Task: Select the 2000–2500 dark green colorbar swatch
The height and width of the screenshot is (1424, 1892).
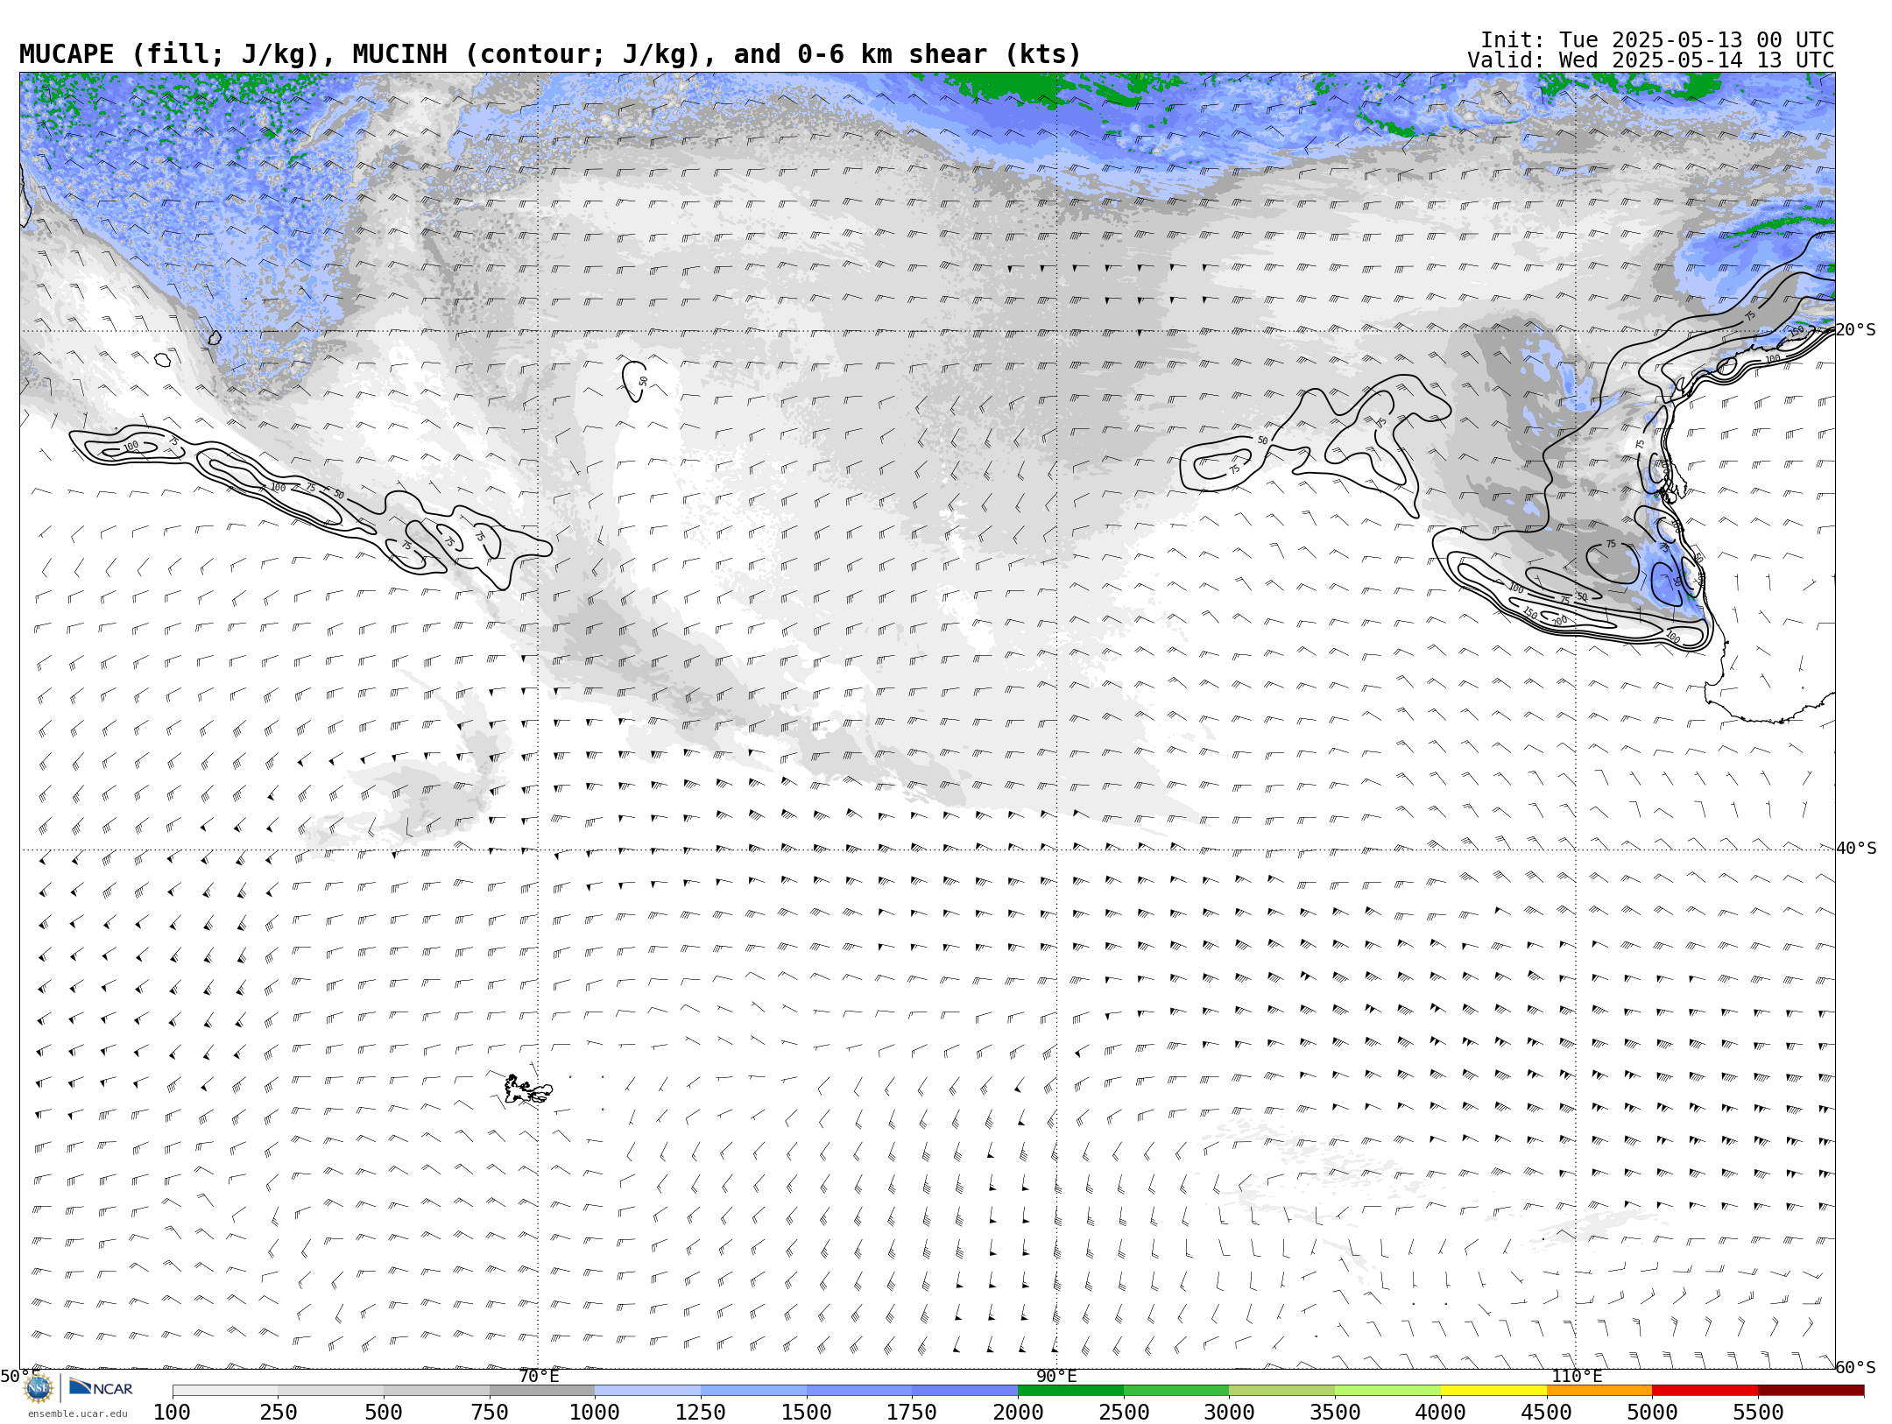Action: 1070,1391
